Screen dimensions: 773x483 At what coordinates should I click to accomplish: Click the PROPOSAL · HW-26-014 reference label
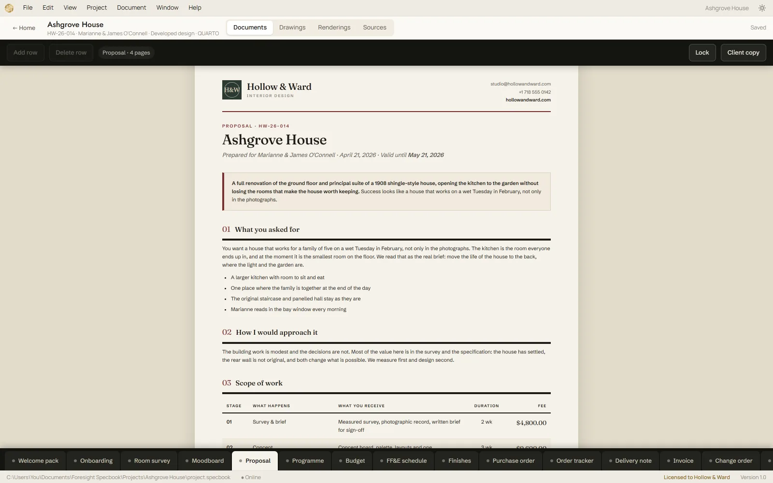click(256, 126)
